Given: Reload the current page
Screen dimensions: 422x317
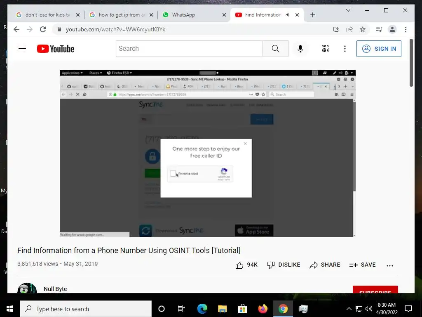Looking at the screenshot, I should pyautogui.click(x=43, y=29).
